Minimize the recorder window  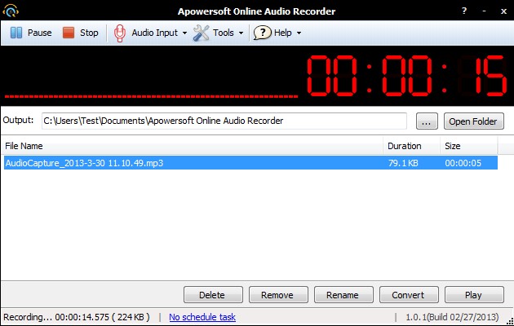point(484,11)
